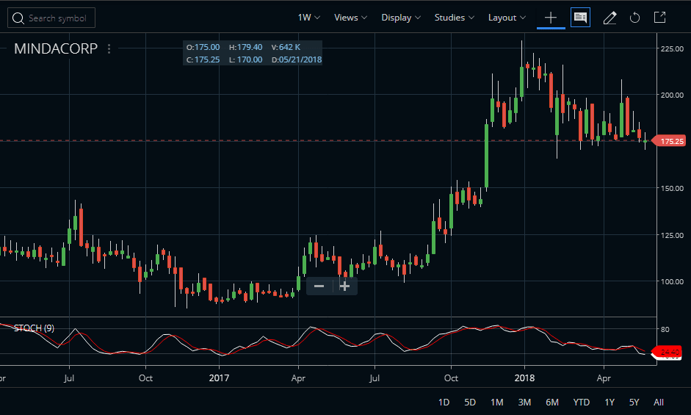Screen dimensions: 691x415
Task: Select the 5D range button
Action: pos(470,403)
